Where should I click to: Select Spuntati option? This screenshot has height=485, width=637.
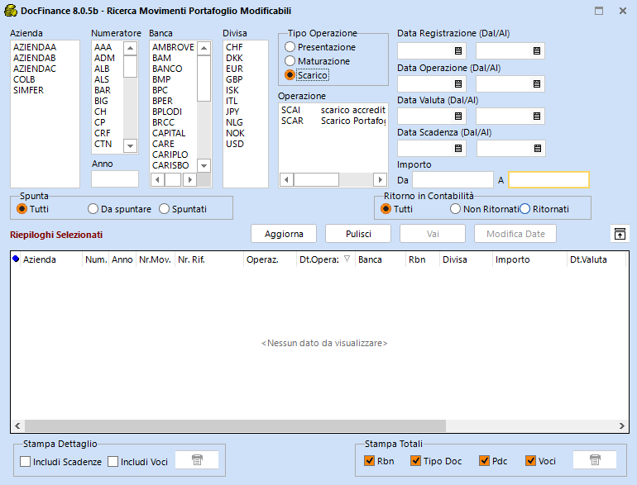[x=164, y=209]
